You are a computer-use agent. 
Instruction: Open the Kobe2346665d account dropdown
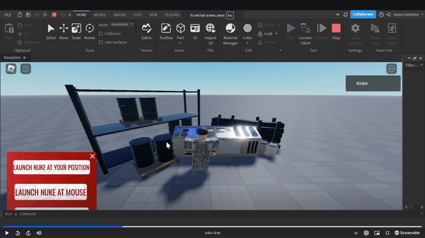[422, 15]
